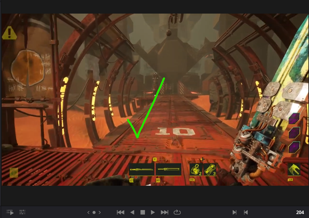This screenshot has height=218, width=309.
Task: Click the bar-to-arrow Mark Out icon
Action: pos(246,212)
